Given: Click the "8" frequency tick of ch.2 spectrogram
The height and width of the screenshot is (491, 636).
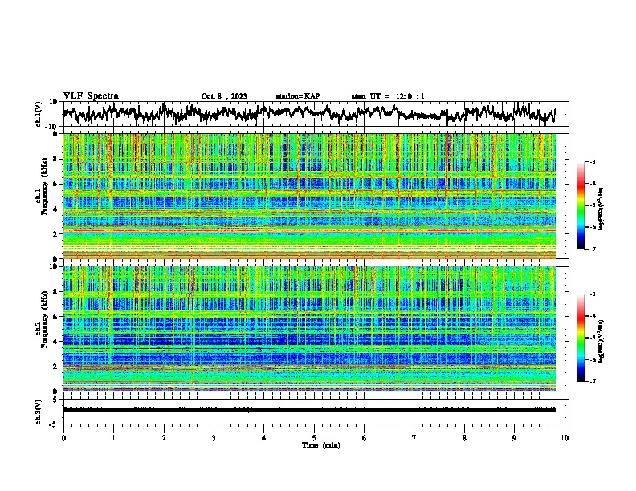Looking at the screenshot, I should [55, 292].
